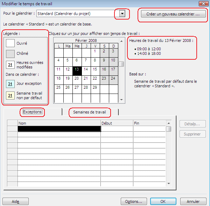Select day 1 of Février 2008
Screen dimensions: 210x206
pyautogui.click(x=95, y=51)
